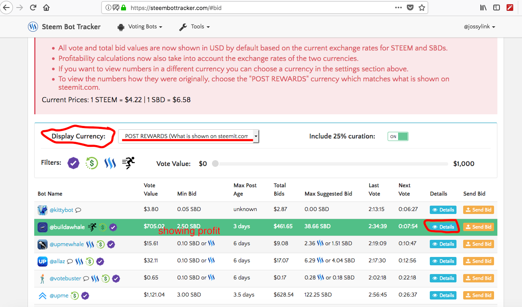The width and height of the screenshot is (522, 307).
Task: Click the Max Suggested Bid header
Action: (x=328, y=194)
